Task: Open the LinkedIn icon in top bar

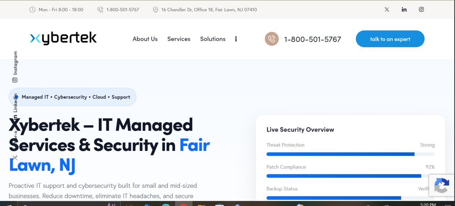Action: coord(404,10)
